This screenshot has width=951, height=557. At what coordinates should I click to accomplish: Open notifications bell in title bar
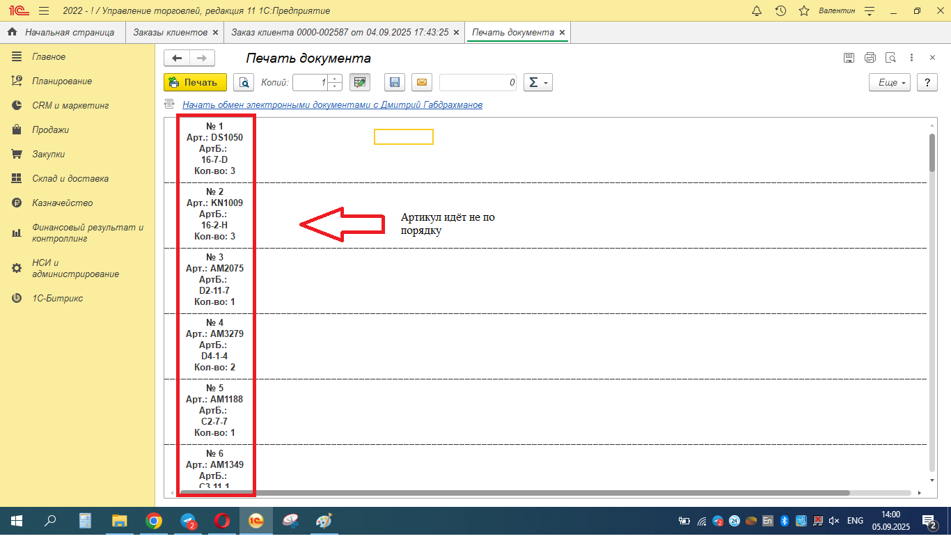[757, 10]
